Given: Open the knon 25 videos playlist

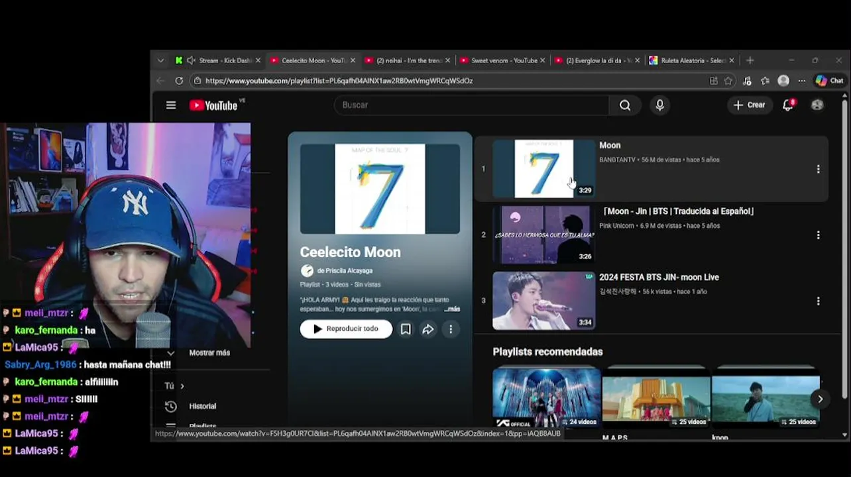Looking at the screenshot, I should click(x=766, y=399).
